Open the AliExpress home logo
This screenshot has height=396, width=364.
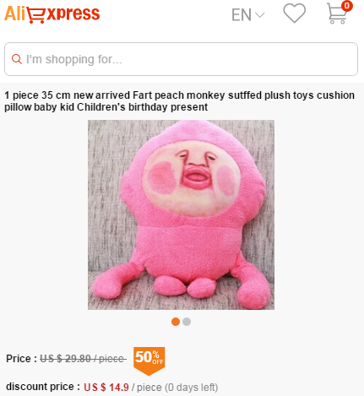coord(52,14)
